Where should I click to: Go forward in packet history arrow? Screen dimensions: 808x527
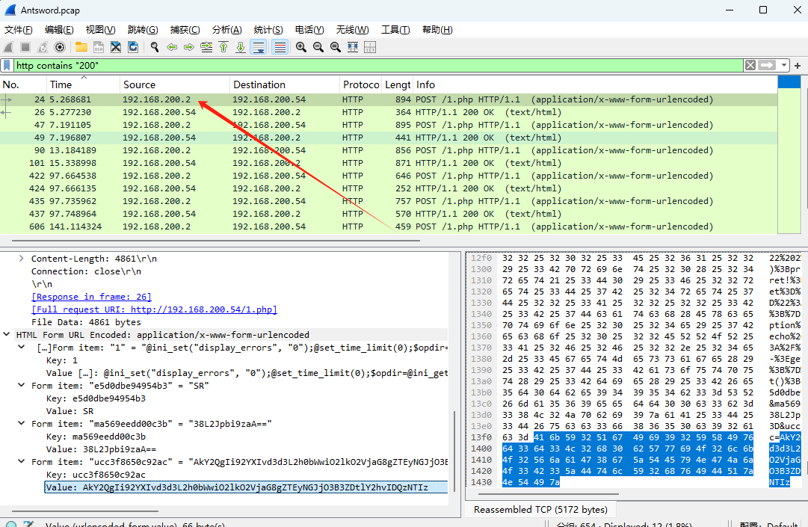click(189, 47)
